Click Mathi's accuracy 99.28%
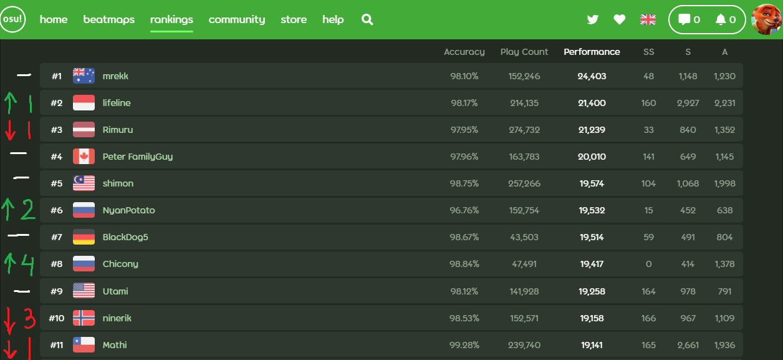This screenshot has height=360, width=783. [464, 345]
